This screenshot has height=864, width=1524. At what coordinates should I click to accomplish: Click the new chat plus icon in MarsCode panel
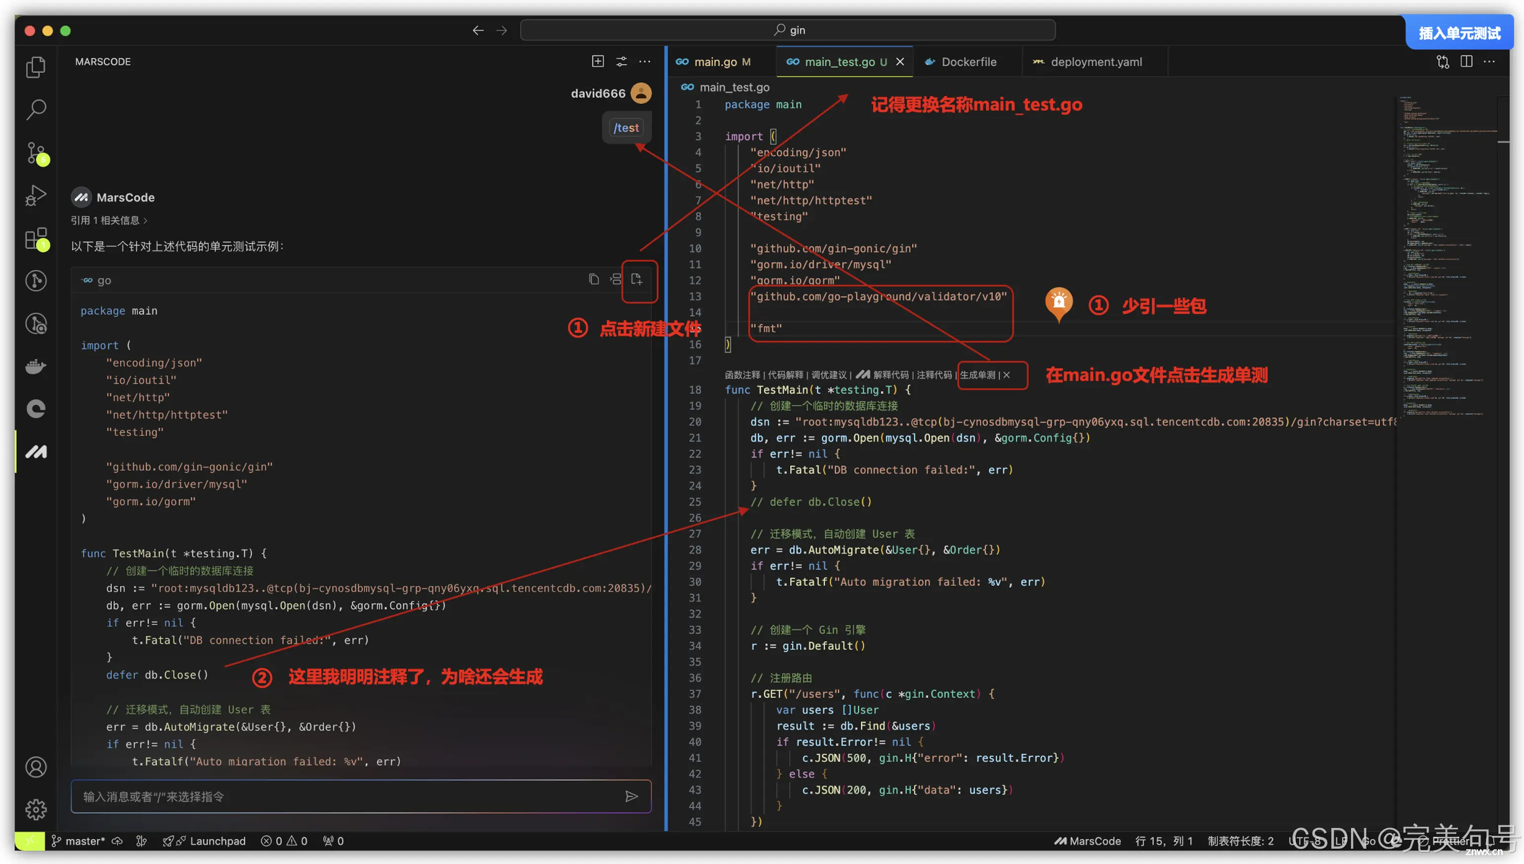point(597,61)
